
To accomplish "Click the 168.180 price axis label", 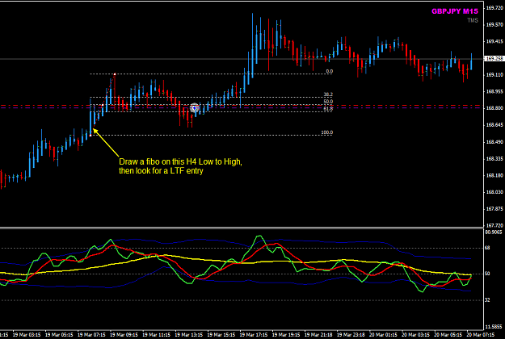I will tap(494, 175).
